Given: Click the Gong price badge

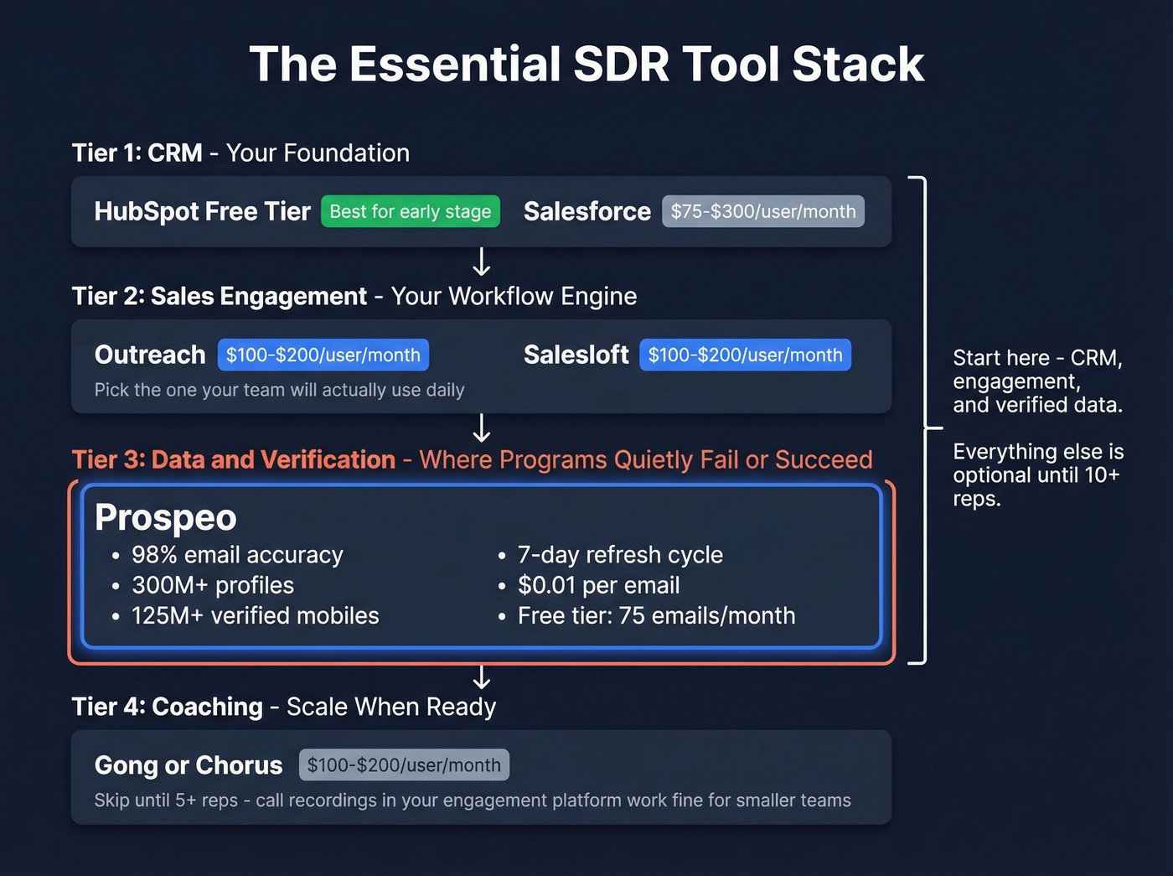Looking at the screenshot, I should pos(404,765).
